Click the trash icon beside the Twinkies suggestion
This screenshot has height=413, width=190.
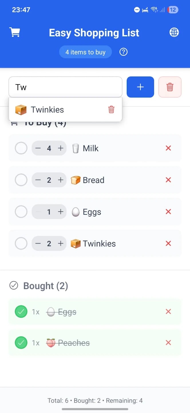coord(111,110)
